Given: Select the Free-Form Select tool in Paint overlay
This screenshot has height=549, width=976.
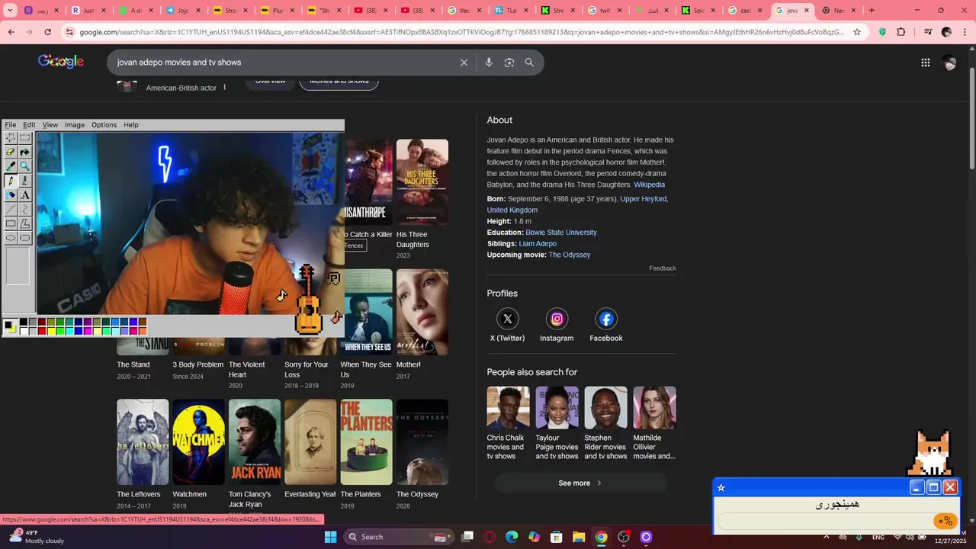Looking at the screenshot, I should (x=11, y=138).
